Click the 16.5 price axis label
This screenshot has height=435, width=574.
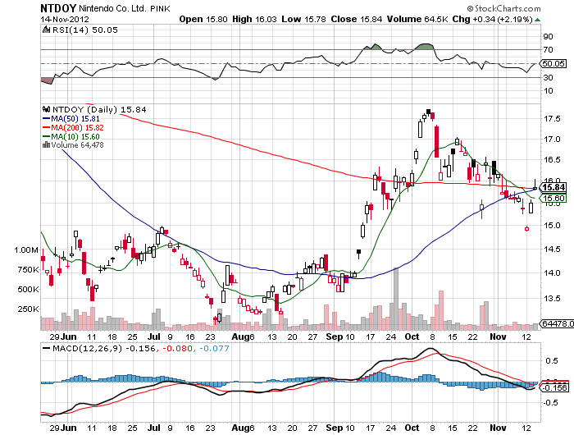(x=552, y=160)
